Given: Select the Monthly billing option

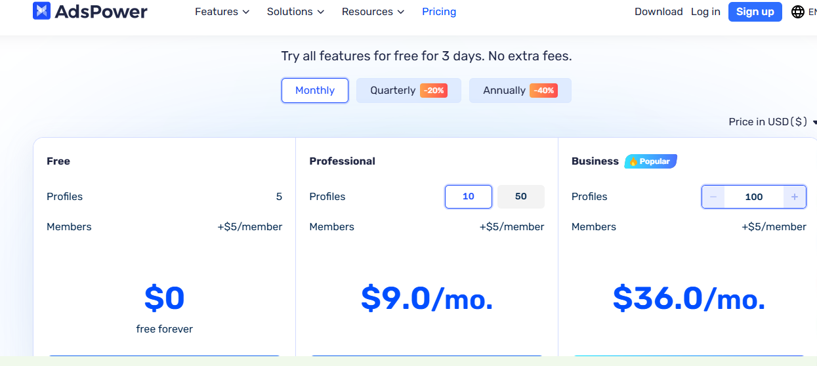Looking at the screenshot, I should point(315,91).
